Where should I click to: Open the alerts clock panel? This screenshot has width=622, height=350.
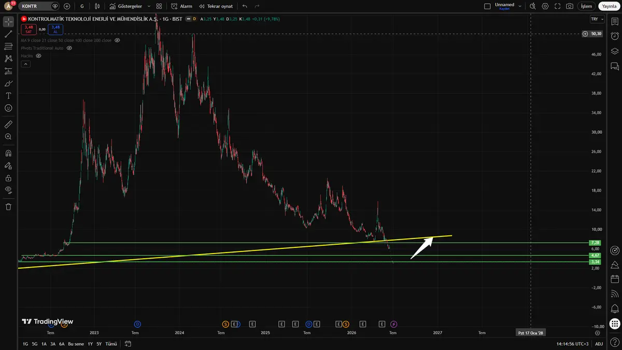615,36
